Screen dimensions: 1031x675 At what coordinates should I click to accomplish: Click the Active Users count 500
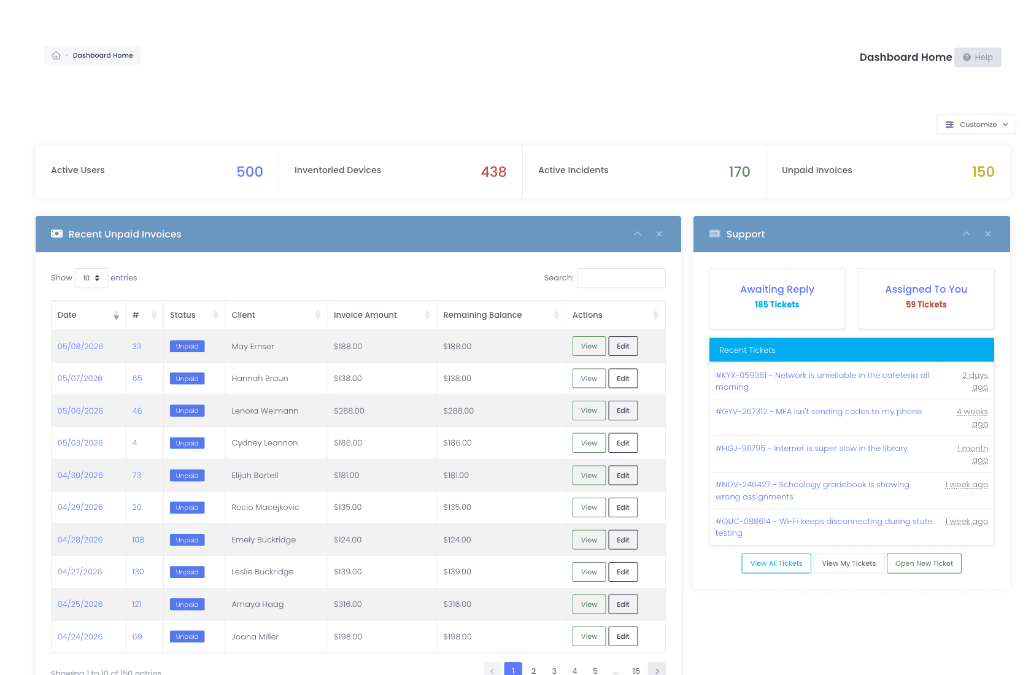pyautogui.click(x=250, y=172)
